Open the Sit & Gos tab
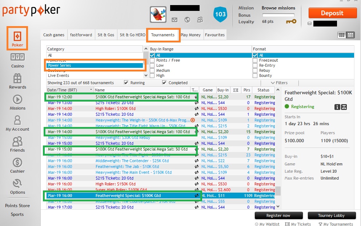The height and width of the screenshot is (226, 361). (106, 35)
